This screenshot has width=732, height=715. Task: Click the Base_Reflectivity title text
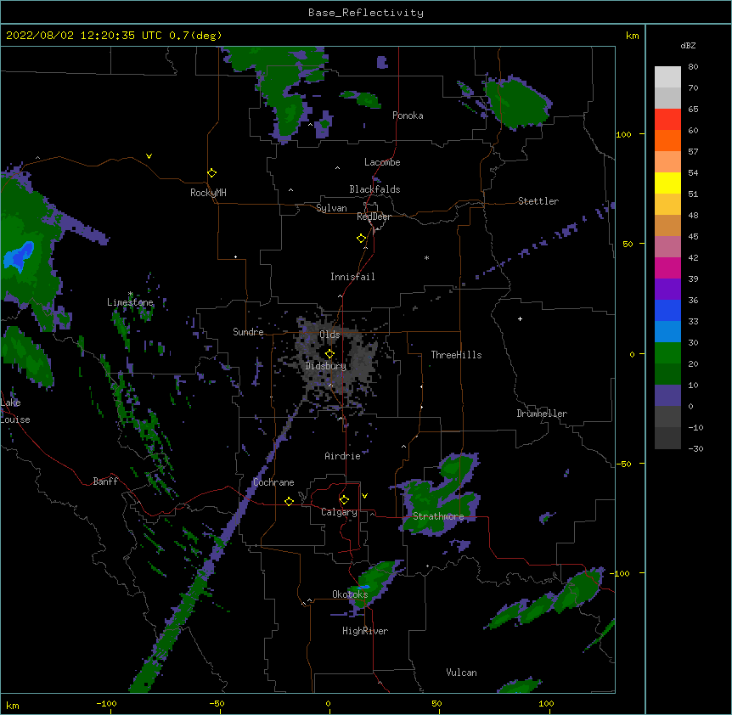366,13
